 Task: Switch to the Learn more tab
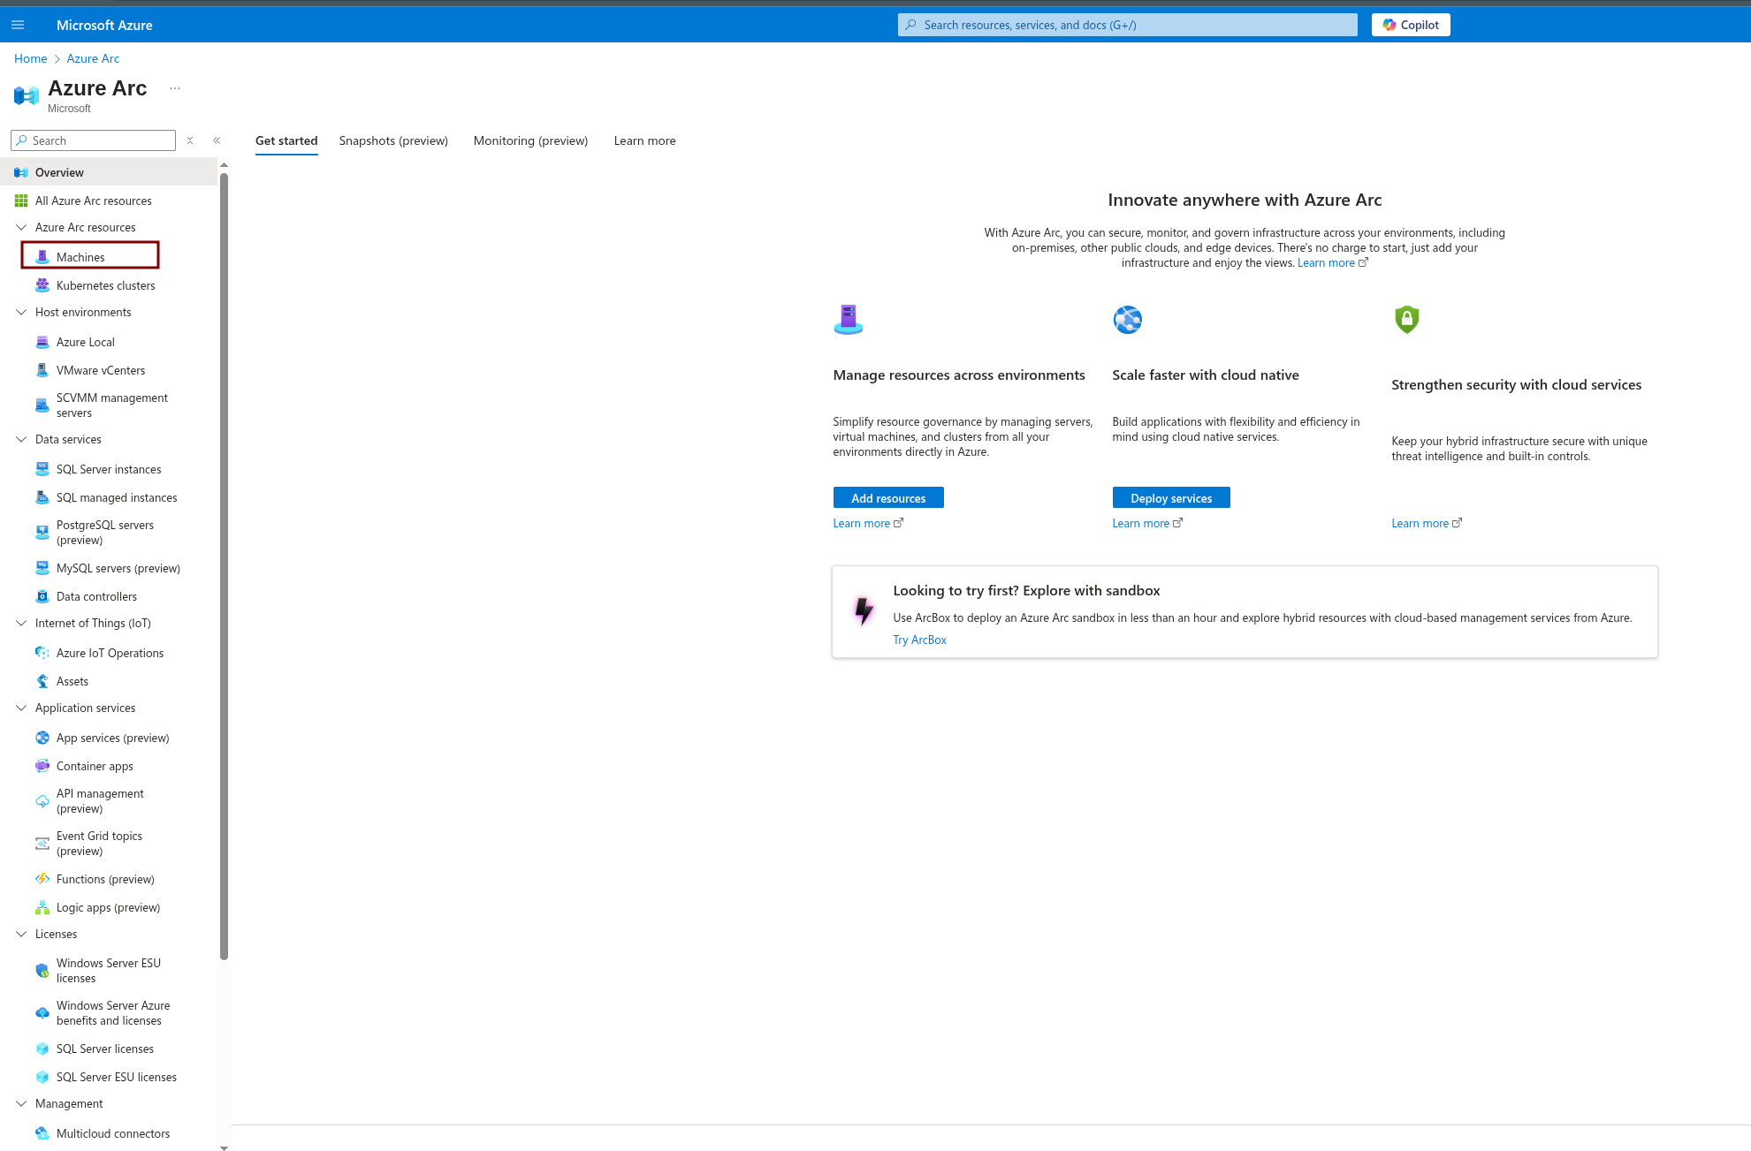pos(644,140)
